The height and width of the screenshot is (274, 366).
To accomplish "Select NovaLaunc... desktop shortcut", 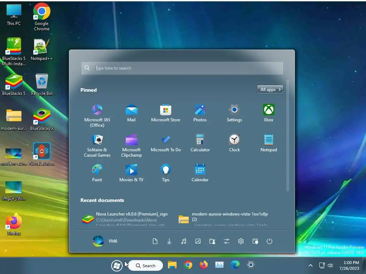I will [x=42, y=154].
